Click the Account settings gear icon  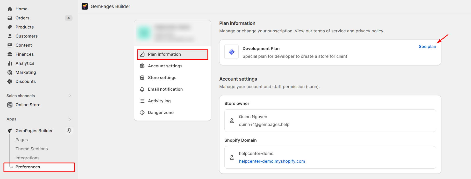[142, 66]
